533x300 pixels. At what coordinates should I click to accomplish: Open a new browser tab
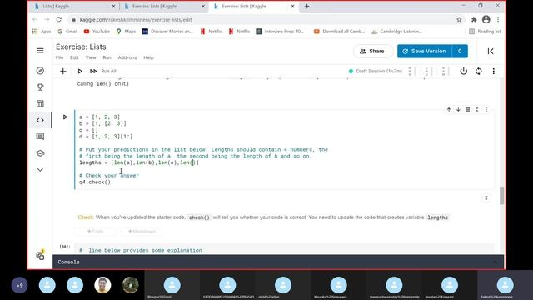(306, 7)
